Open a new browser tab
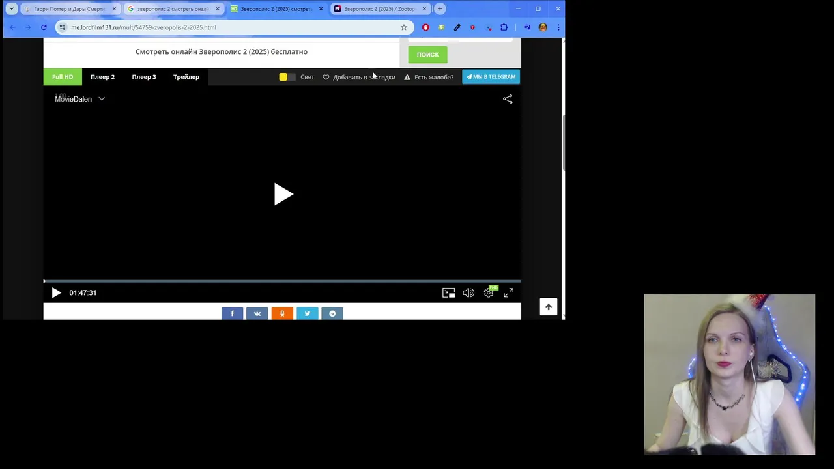Image resolution: width=834 pixels, height=469 pixels. (x=440, y=9)
